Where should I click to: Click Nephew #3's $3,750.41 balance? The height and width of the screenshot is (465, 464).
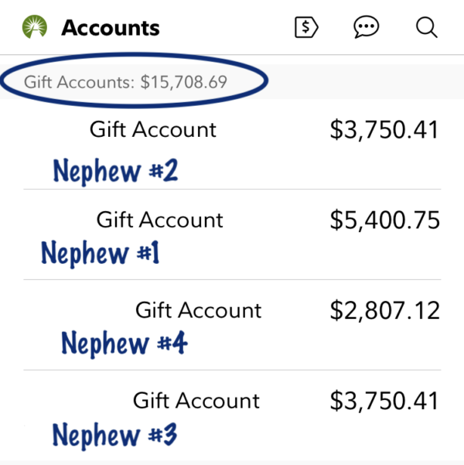(384, 401)
